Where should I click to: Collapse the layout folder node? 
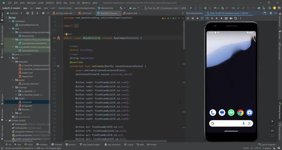(13, 80)
